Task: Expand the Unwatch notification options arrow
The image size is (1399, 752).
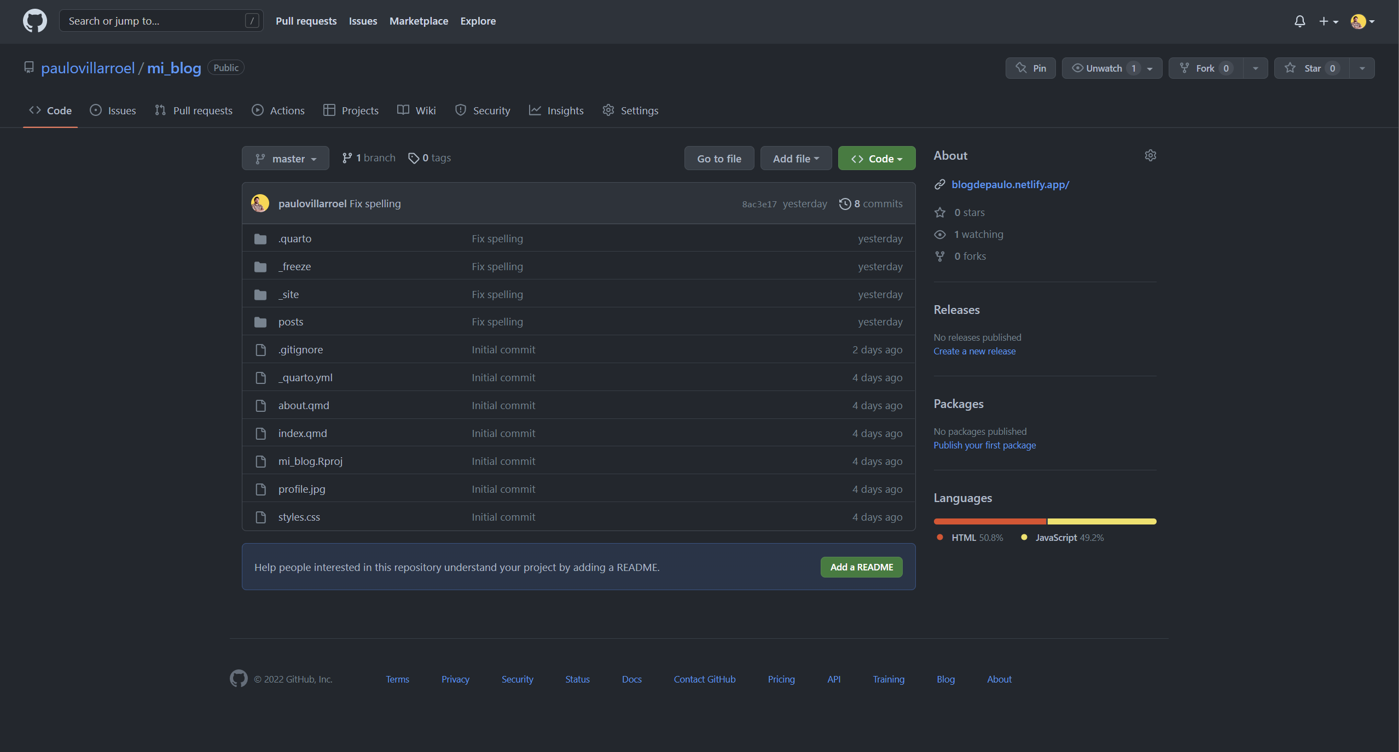Action: [1150, 68]
